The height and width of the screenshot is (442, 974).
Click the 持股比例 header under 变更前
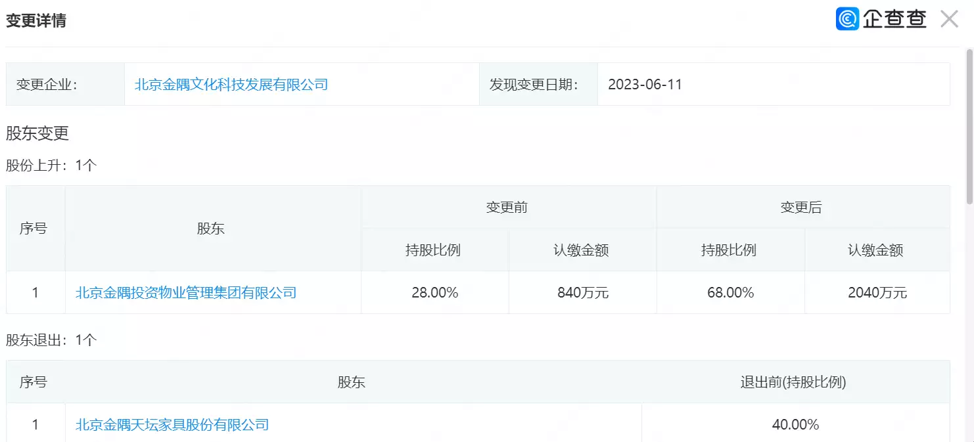coord(435,250)
